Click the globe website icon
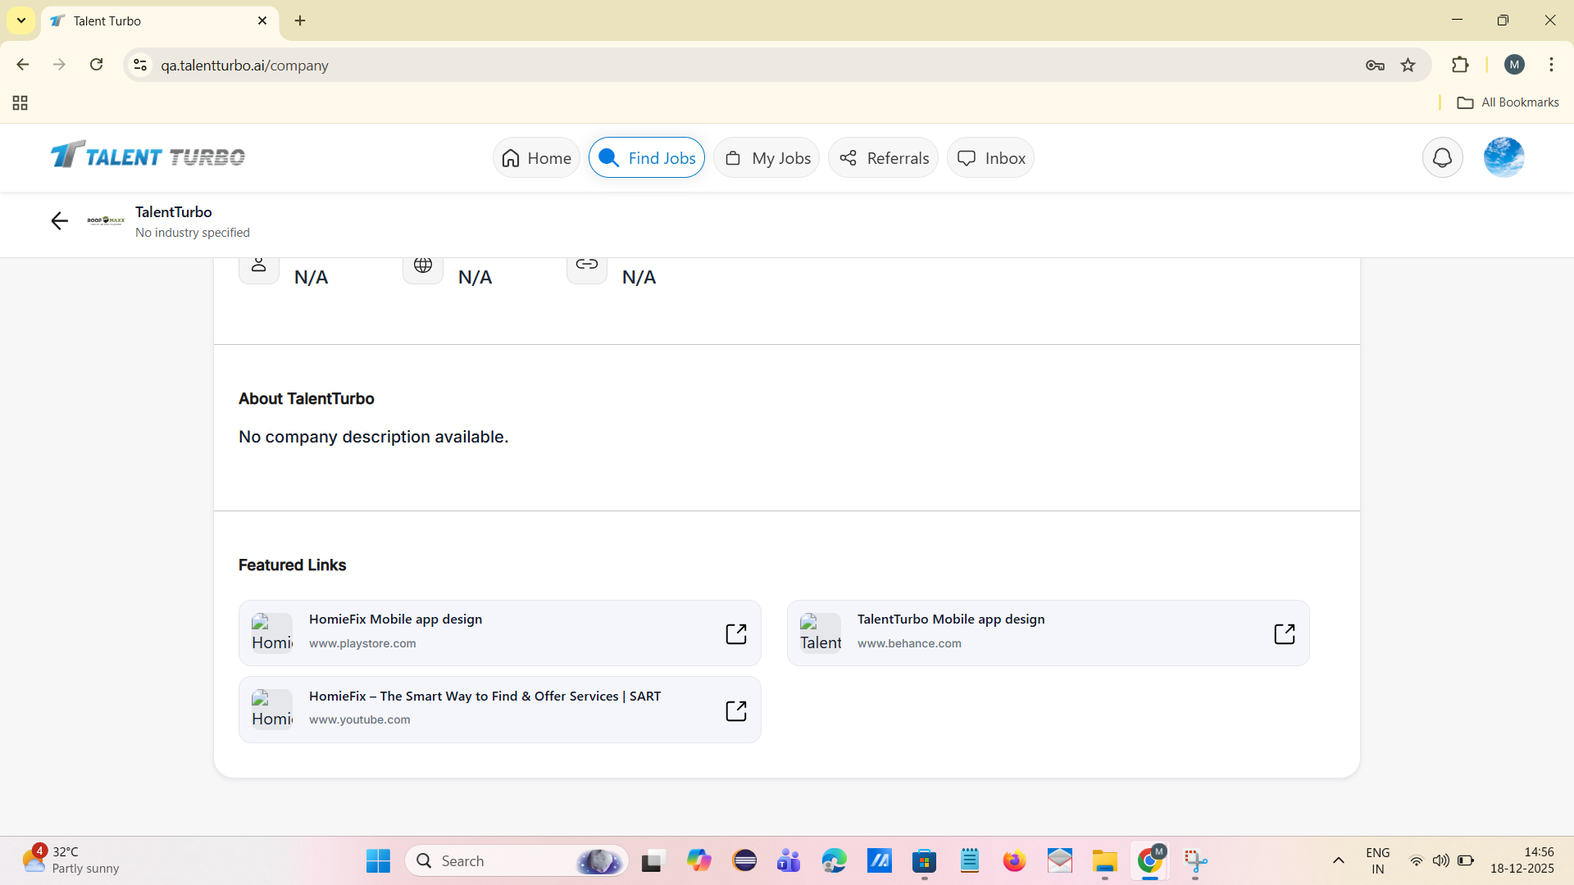 point(423,265)
